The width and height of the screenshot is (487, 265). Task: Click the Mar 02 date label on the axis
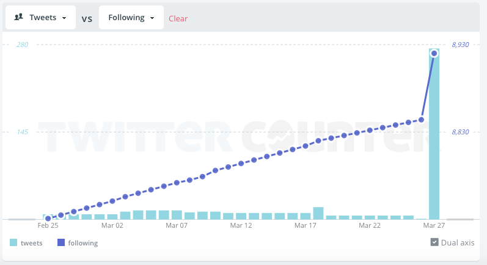tap(112, 225)
